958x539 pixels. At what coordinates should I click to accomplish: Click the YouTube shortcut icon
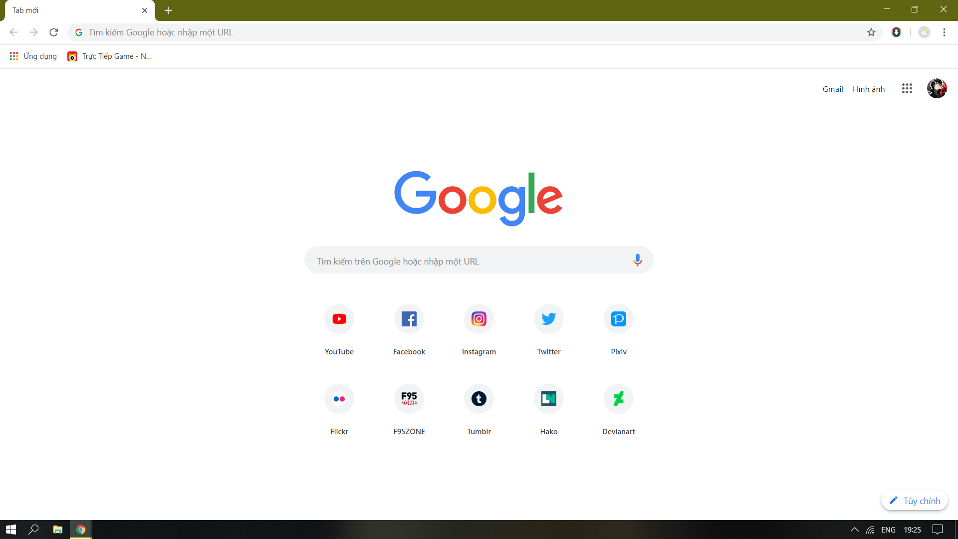[x=339, y=318]
